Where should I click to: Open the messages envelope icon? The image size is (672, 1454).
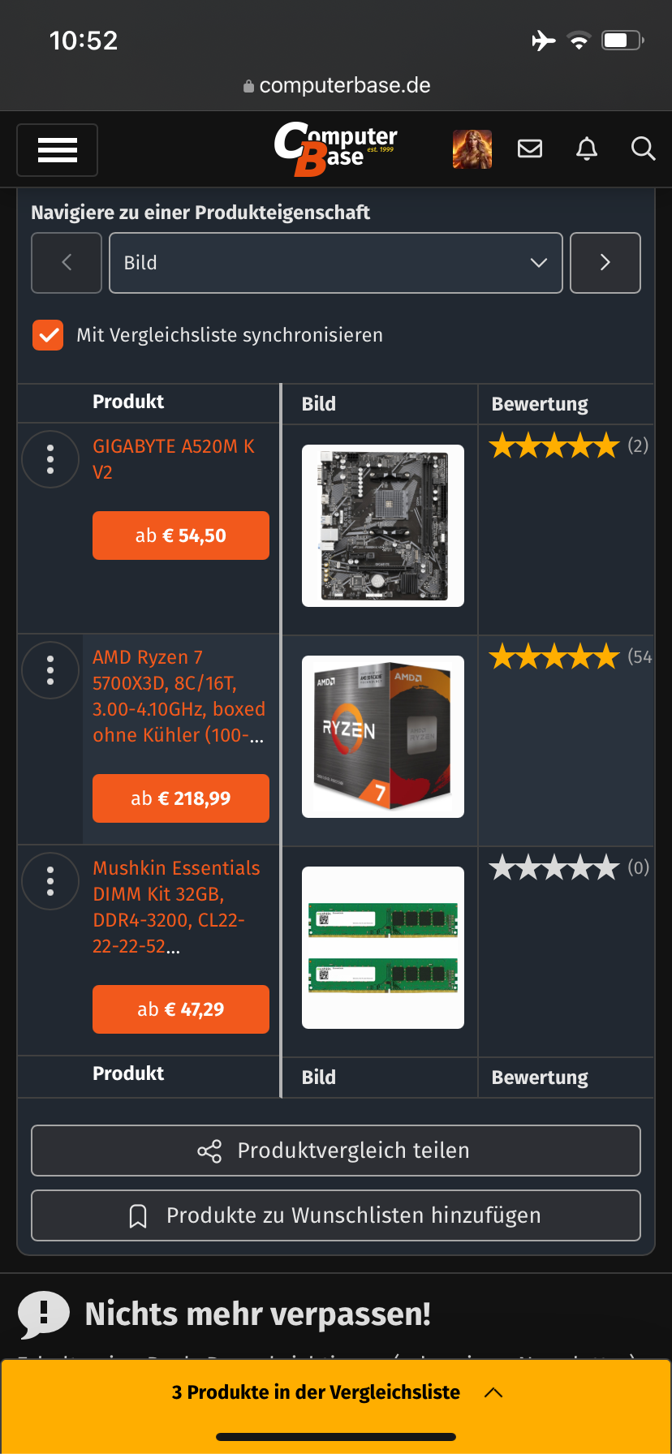[x=530, y=148]
